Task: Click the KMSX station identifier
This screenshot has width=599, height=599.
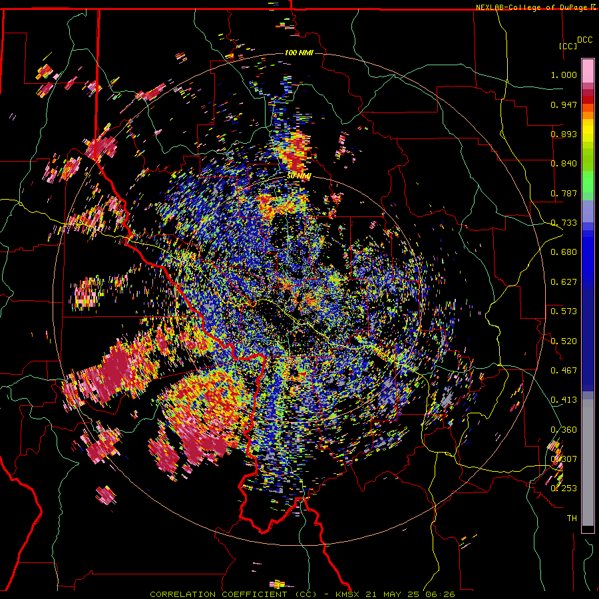Action: click(x=348, y=594)
